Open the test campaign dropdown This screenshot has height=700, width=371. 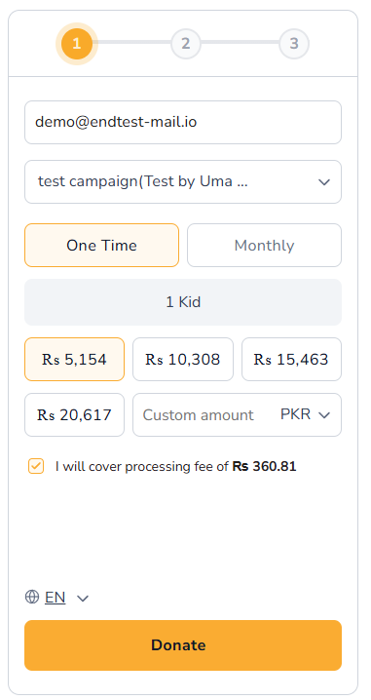[x=183, y=181]
